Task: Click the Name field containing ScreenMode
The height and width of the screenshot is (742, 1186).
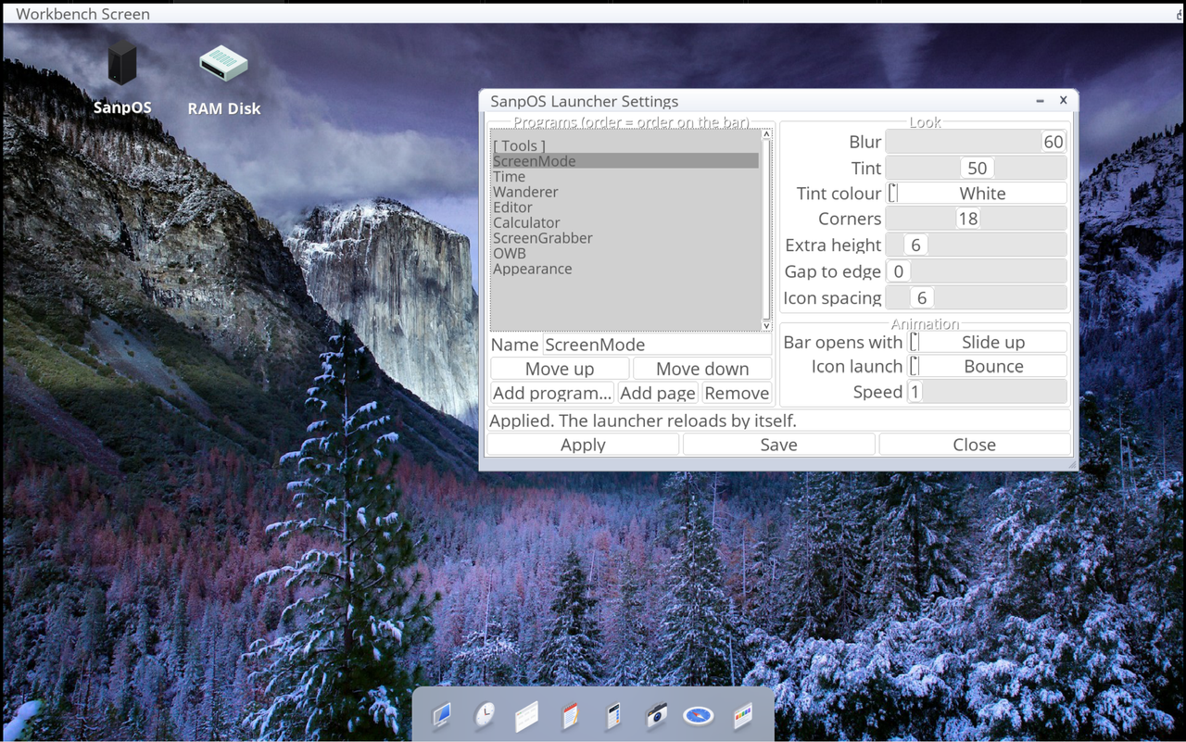Action: click(657, 345)
